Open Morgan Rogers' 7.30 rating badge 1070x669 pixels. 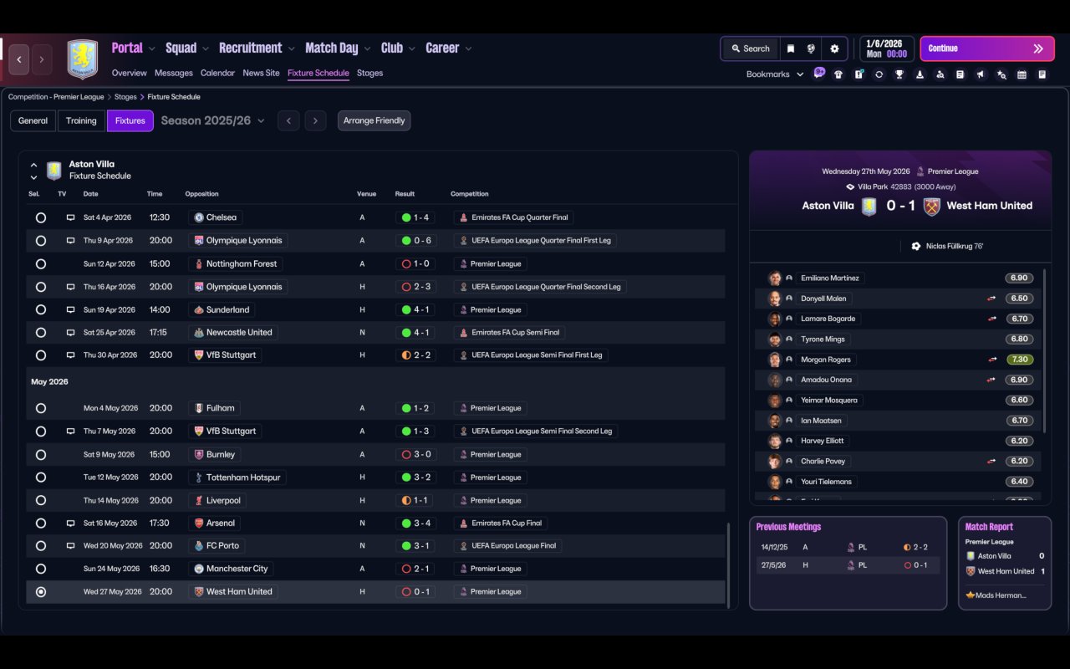point(1019,360)
